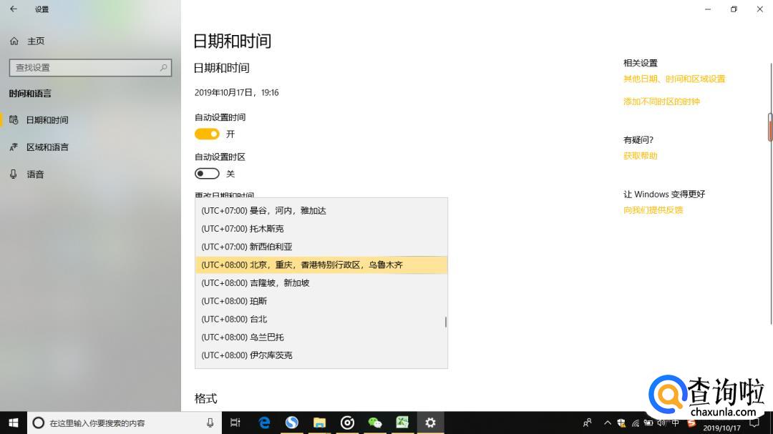Show hidden tray icons chevron

pyautogui.click(x=608, y=423)
